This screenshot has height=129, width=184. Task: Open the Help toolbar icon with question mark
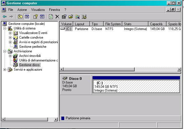[35, 17]
